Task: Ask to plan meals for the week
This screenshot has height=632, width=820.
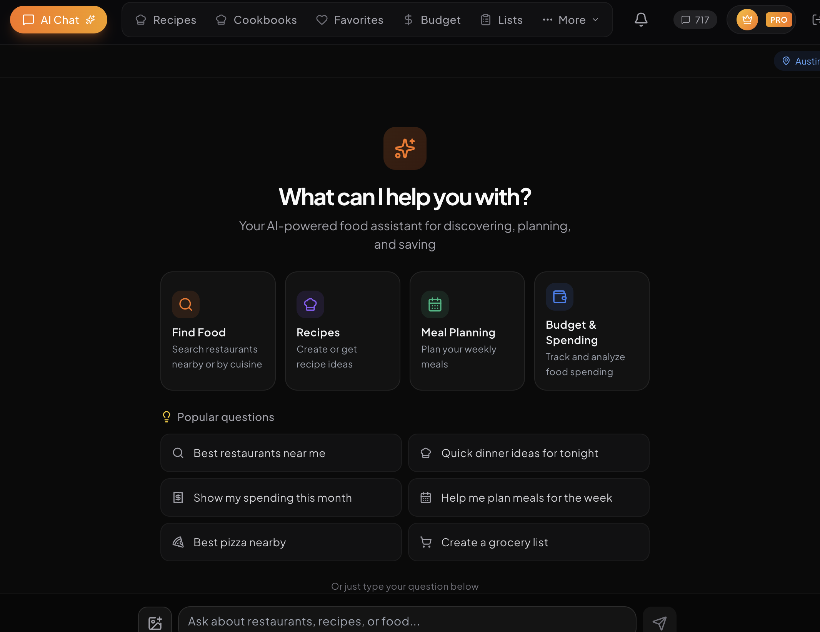Action: pyautogui.click(x=528, y=497)
